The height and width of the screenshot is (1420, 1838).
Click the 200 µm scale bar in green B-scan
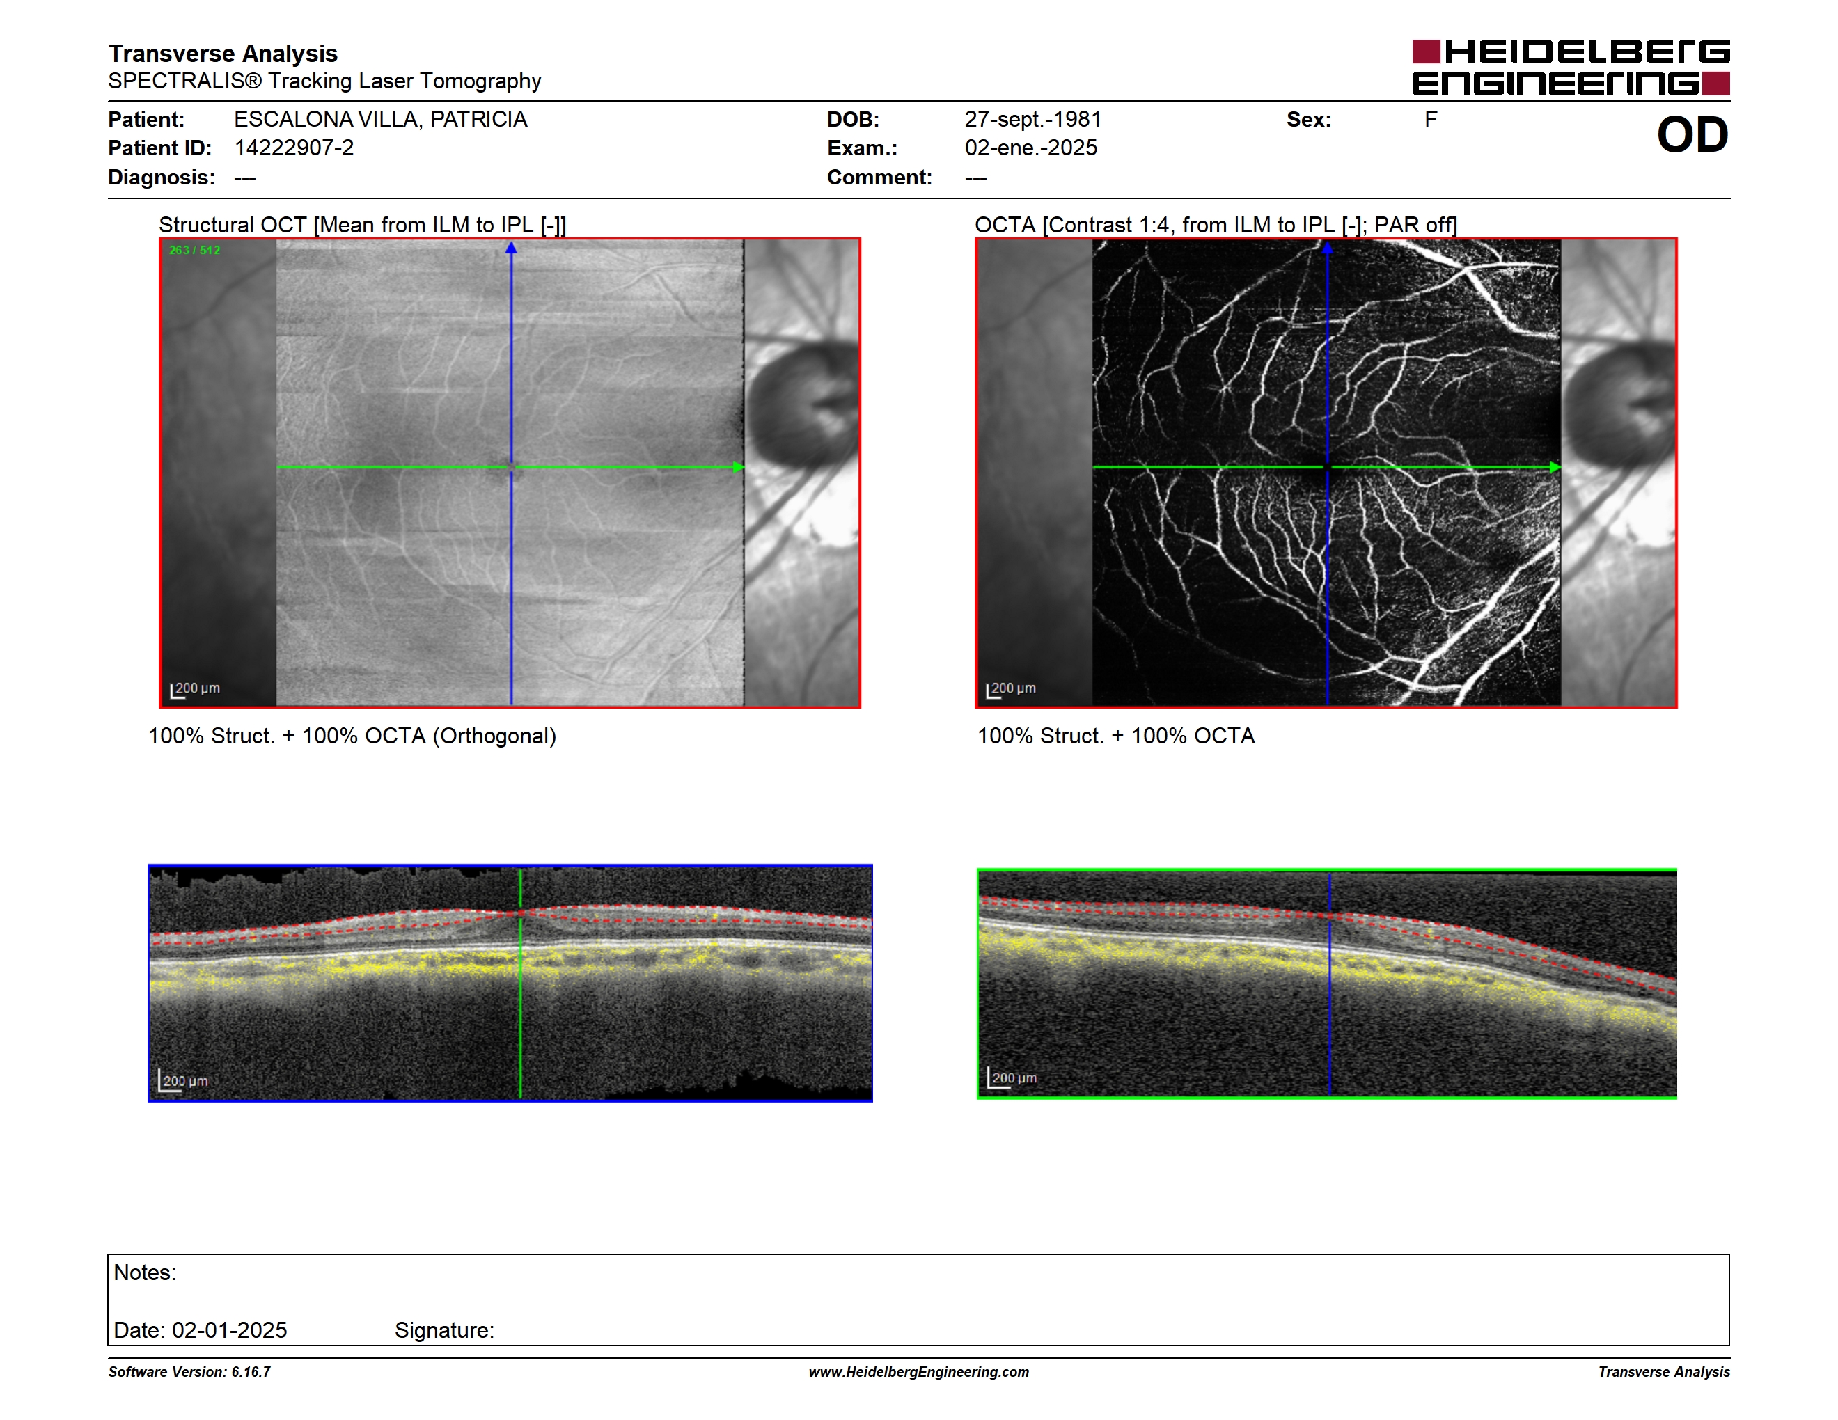click(x=1012, y=1078)
